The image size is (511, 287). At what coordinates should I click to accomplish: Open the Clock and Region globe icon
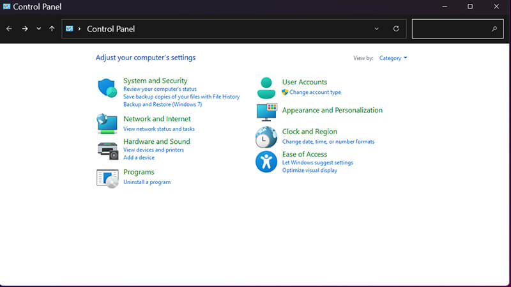(266, 137)
